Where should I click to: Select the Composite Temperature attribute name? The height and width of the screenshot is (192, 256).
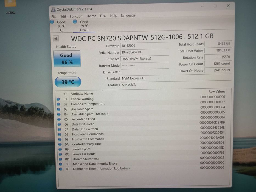(x=88, y=104)
